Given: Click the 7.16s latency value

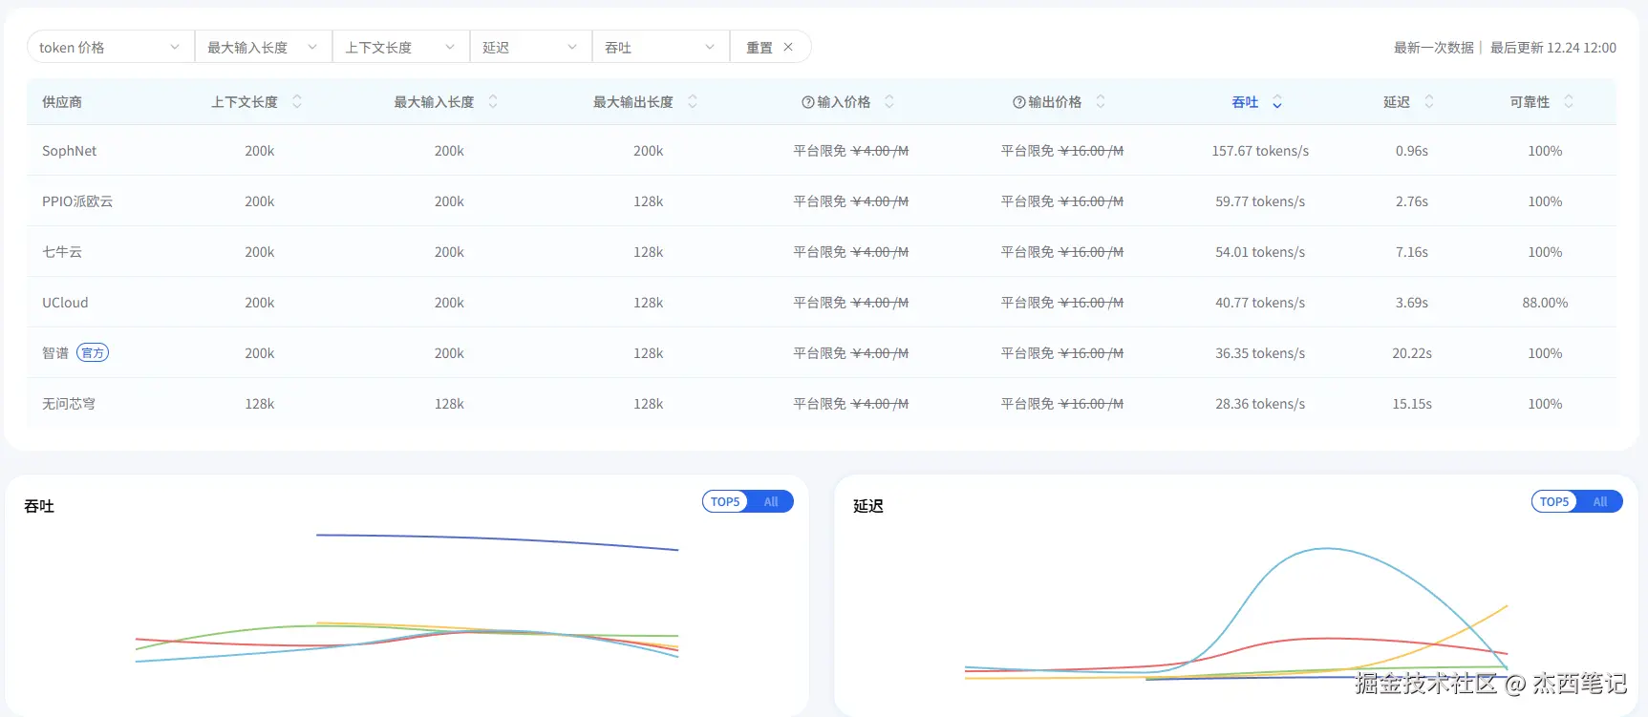Looking at the screenshot, I should 1412,252.
